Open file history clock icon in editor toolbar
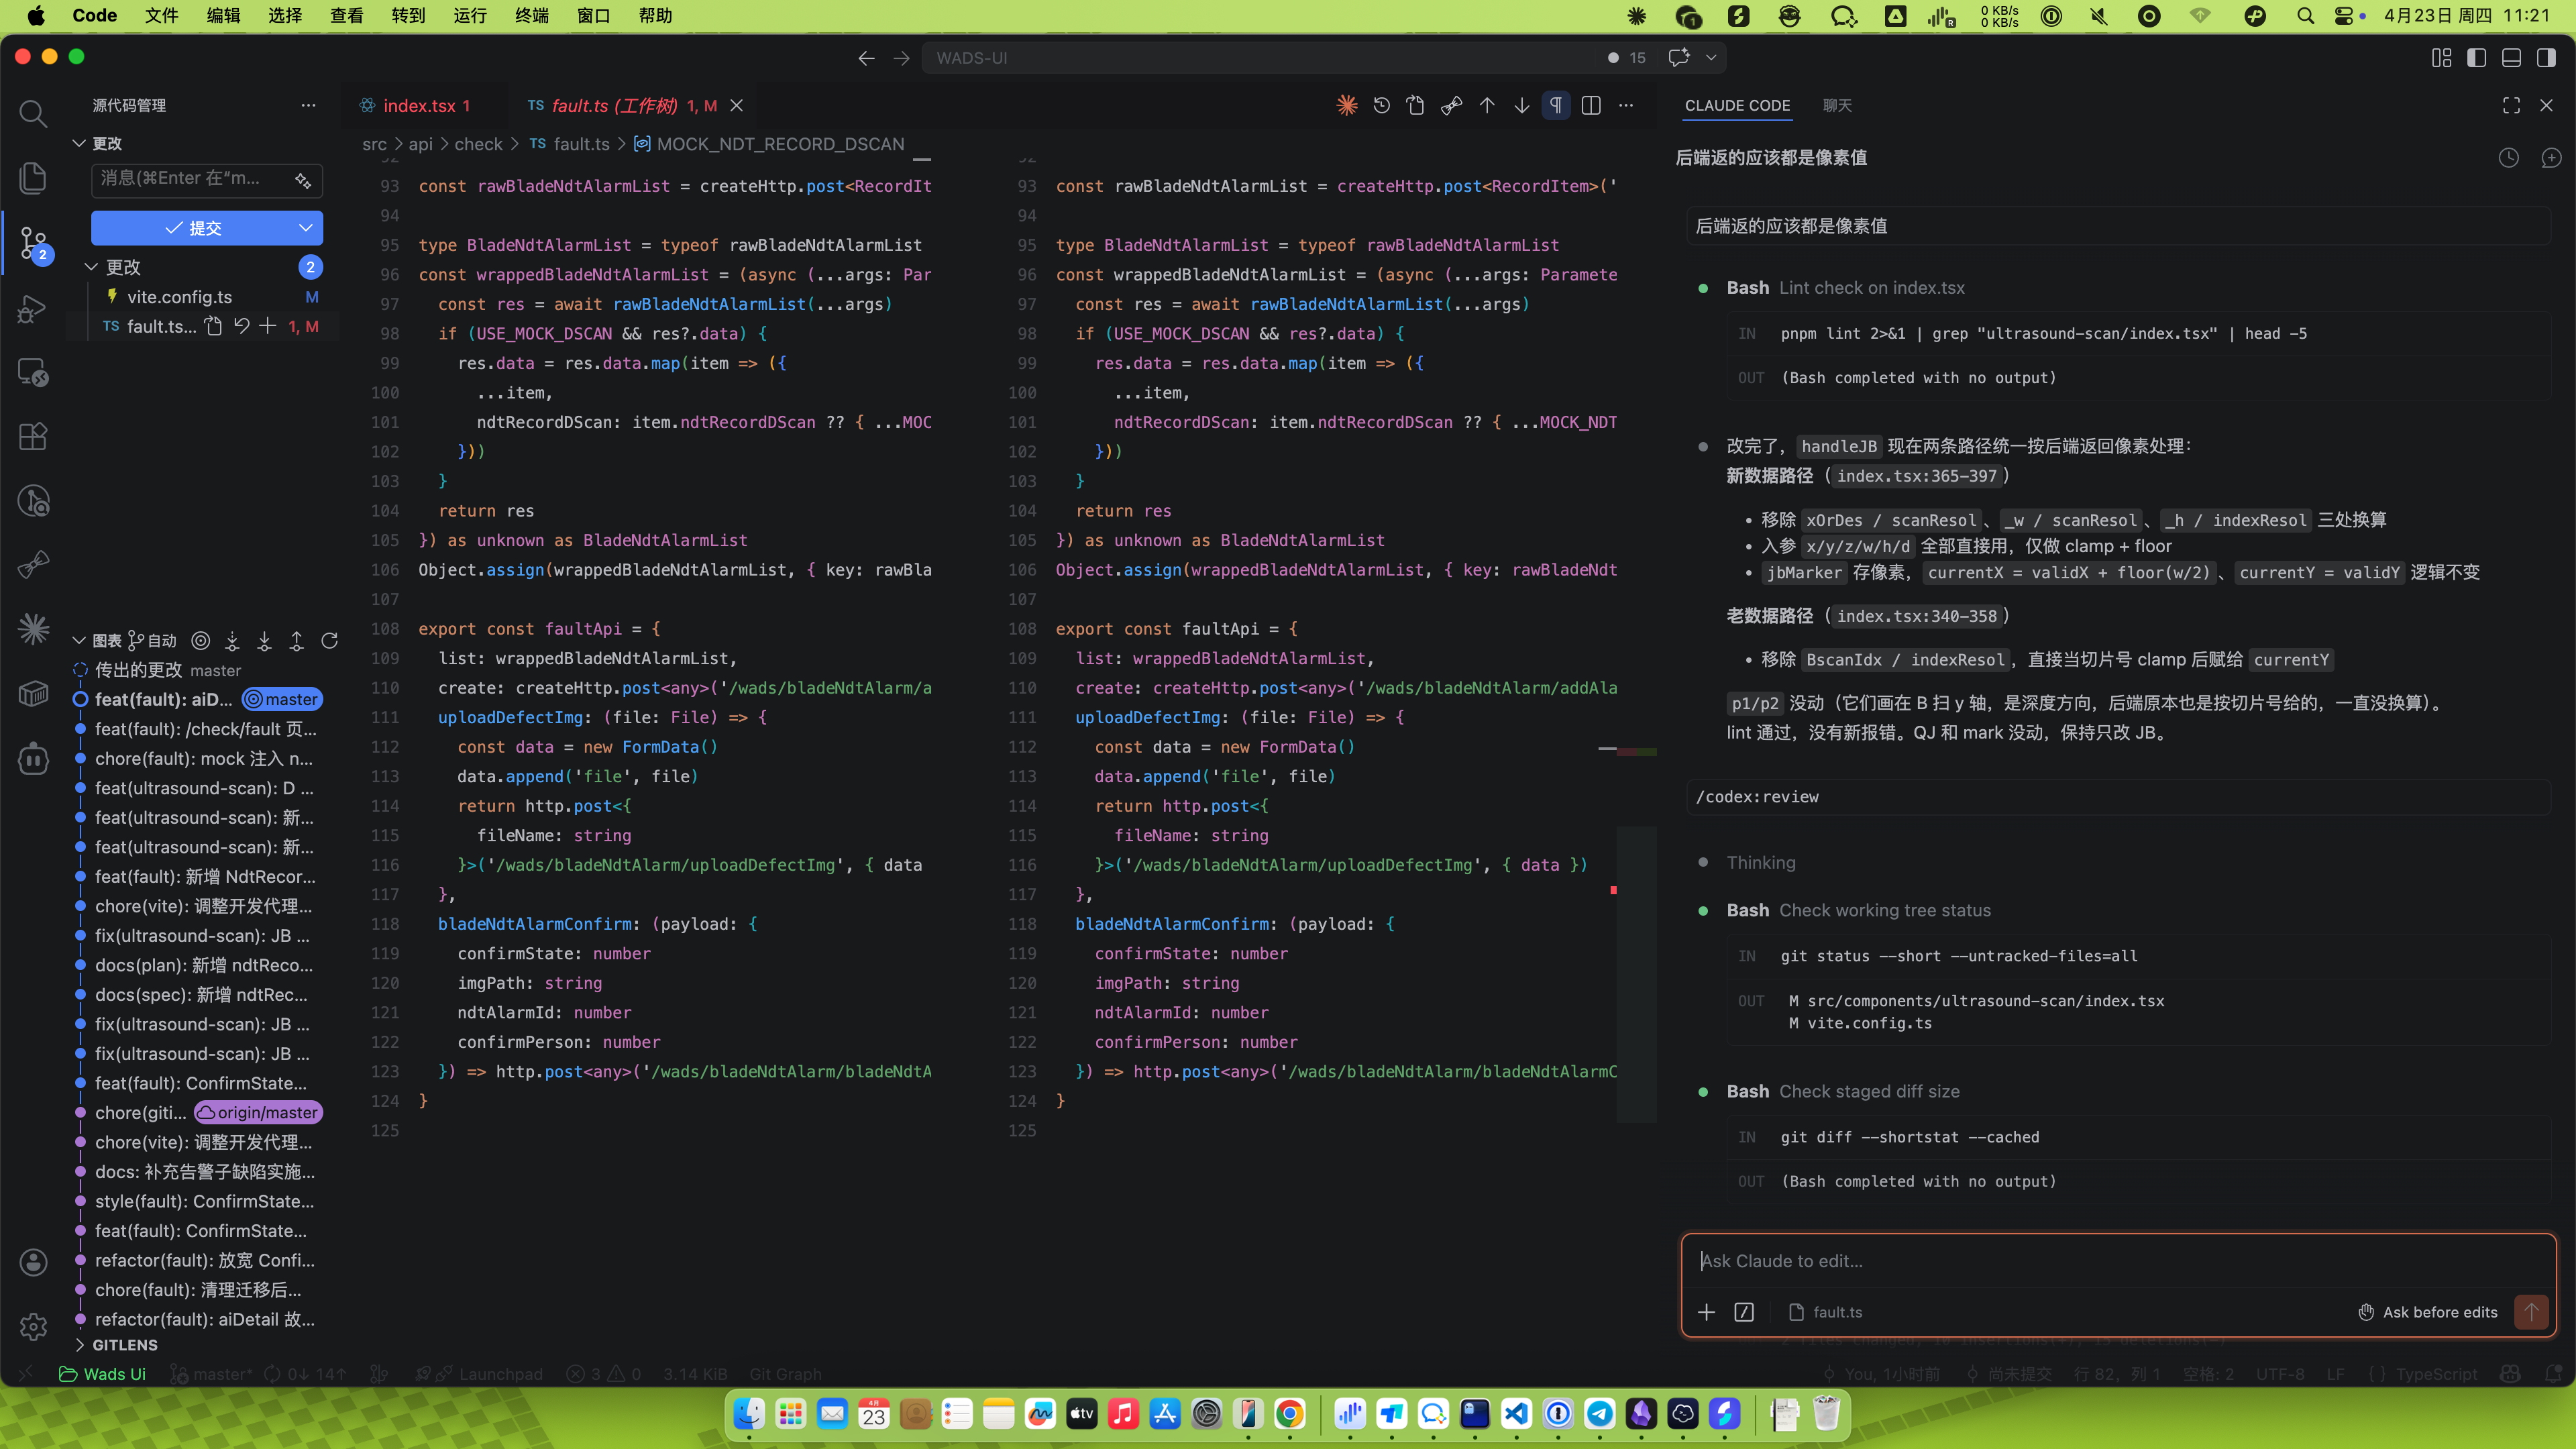 (1382, 105)
